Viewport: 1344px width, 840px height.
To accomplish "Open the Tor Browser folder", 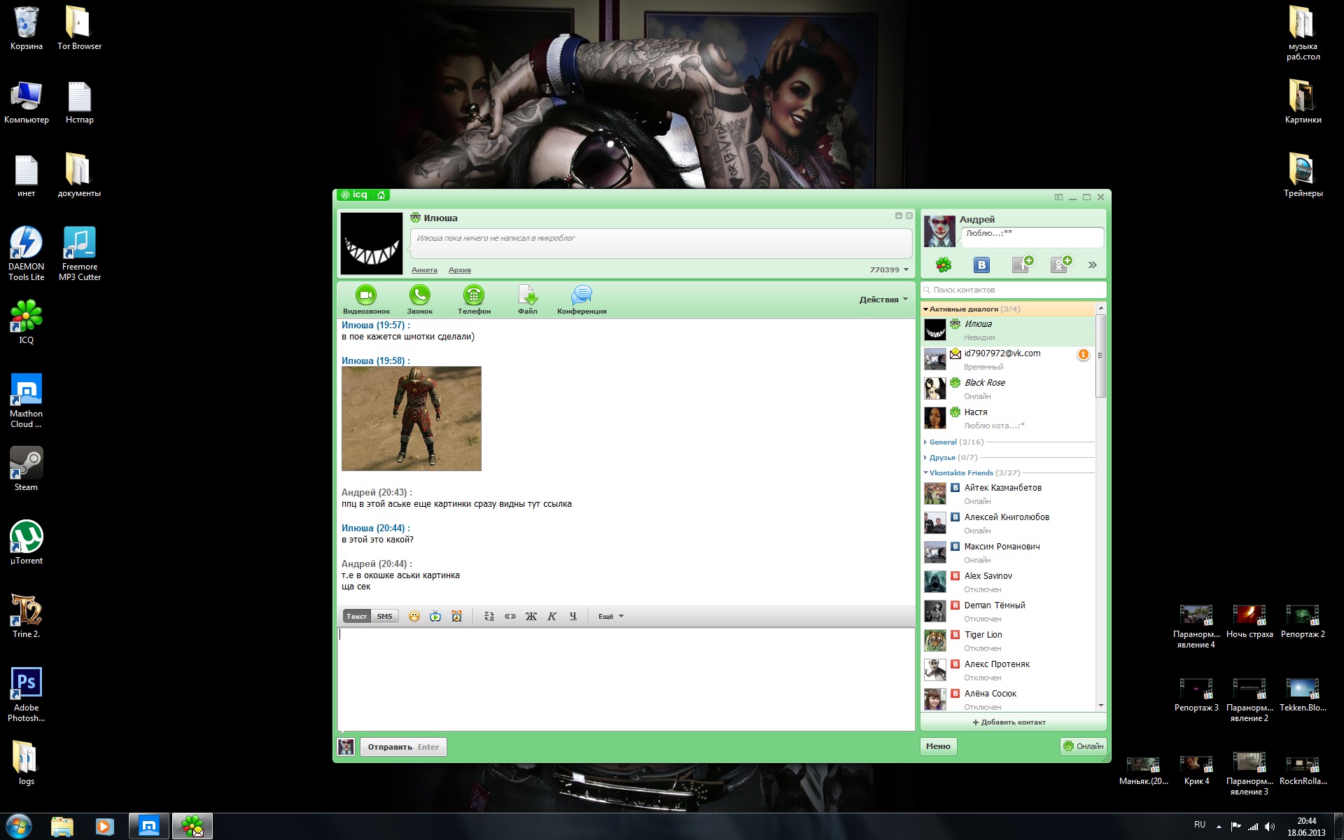I will click(x=79, y=28).
